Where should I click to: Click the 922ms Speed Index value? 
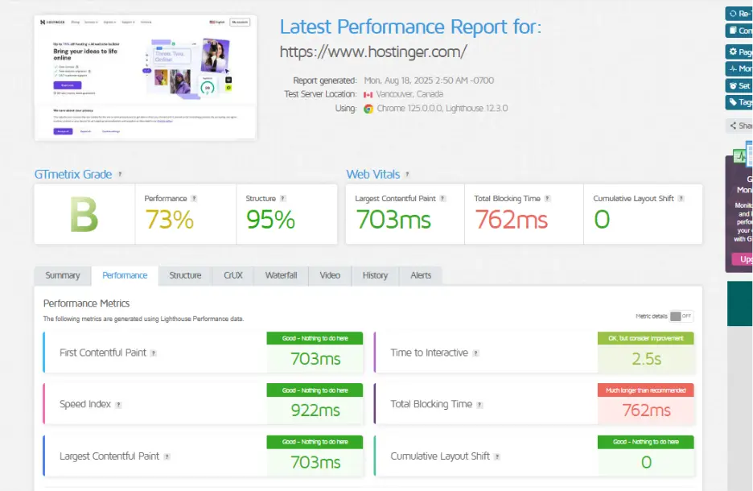click(315, 411)
